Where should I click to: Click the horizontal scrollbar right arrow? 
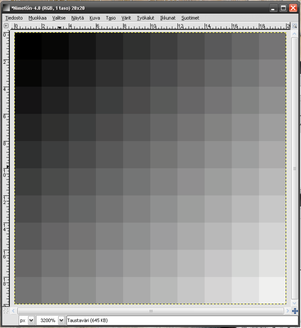pyautogui.click(x=287, y=311)
